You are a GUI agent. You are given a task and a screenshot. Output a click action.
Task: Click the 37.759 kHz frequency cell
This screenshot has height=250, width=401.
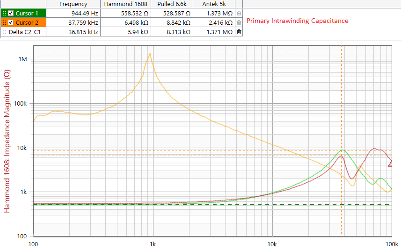(x=73, y=23)
